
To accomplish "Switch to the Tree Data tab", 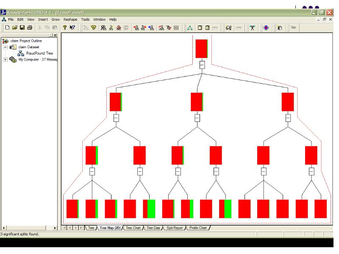I will [x=153, y=228].
